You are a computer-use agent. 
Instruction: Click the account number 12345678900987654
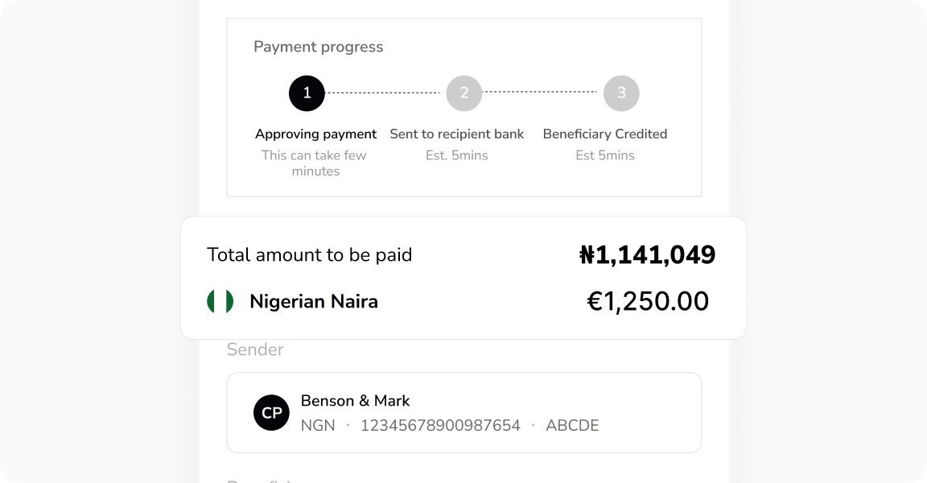(440, 425)
